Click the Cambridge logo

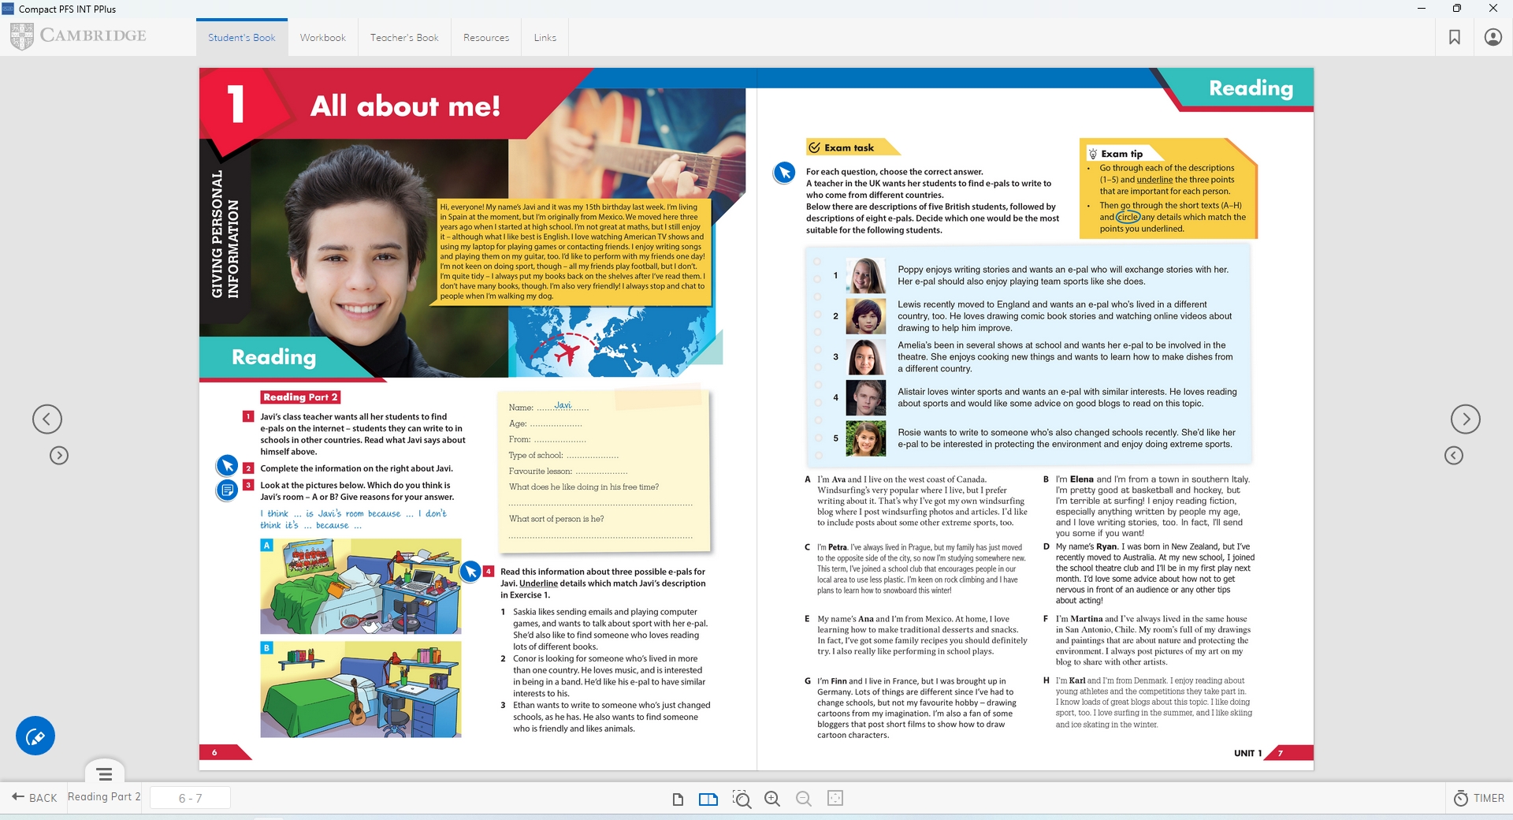[79, 35]
